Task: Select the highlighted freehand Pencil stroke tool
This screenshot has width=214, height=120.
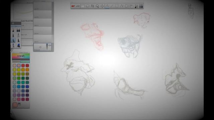Action: pos(107,6)
